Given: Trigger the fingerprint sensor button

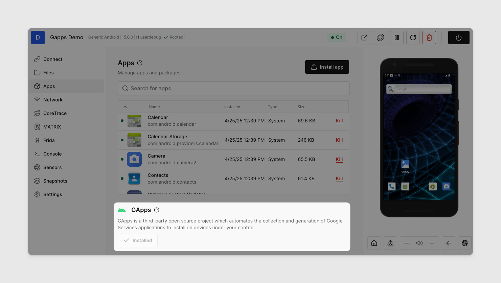Looking at the screenshot, I should [465, 243].
